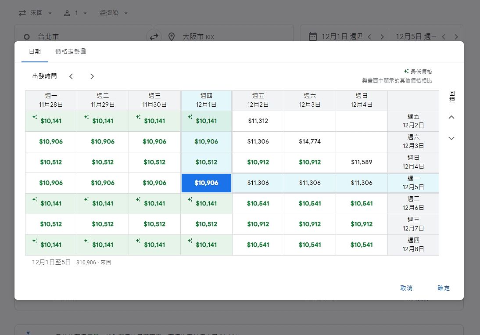Screen dimensions: 480x335
Task: Open the 來回 trip type dropdown
Action: pyautogui.click(x=35, y=13)
